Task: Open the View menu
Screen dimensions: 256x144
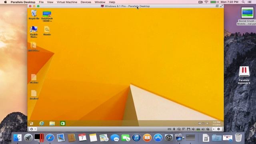Action: (50, 2)
